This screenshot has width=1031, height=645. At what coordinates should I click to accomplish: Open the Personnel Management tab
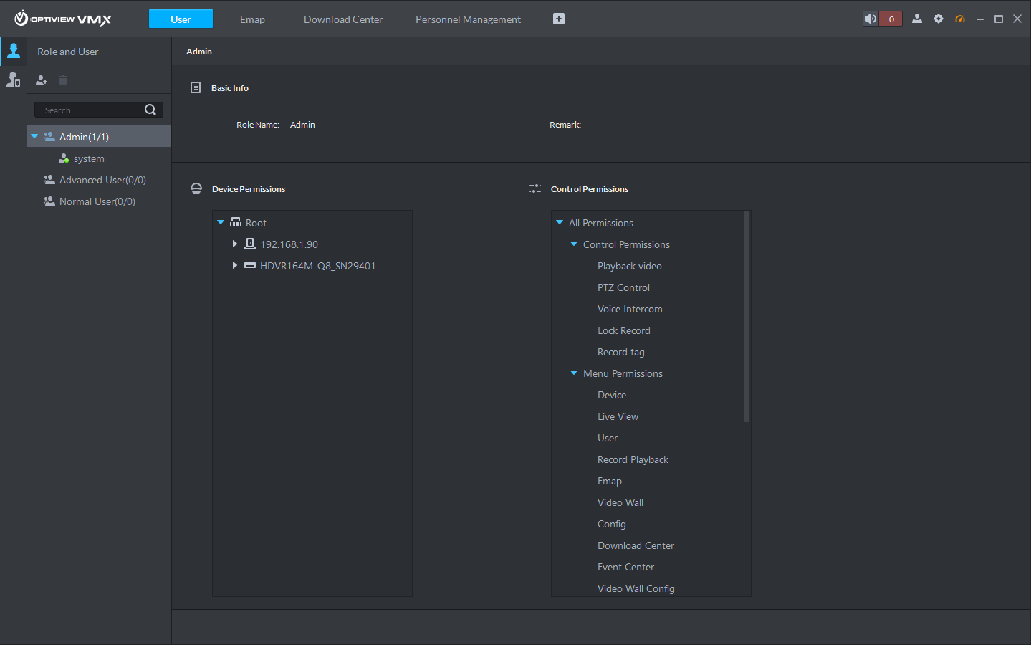click(468, 19)
